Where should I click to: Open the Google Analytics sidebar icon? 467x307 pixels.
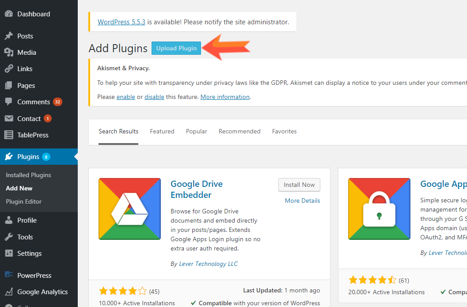9,292
